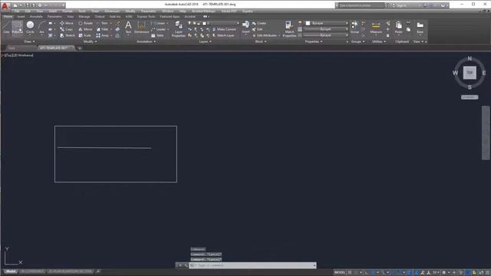Click the Stretch tool
The width and height of the screenshot is (491, 276).
(68, 36)
